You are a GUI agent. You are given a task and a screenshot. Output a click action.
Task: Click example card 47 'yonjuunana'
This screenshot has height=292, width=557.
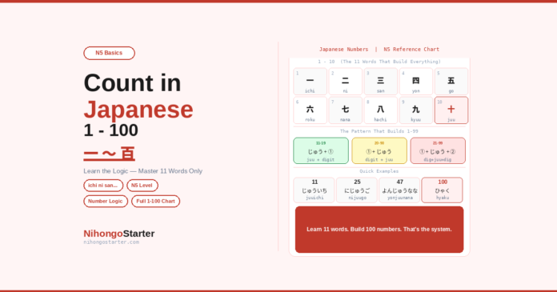[399, 190]
